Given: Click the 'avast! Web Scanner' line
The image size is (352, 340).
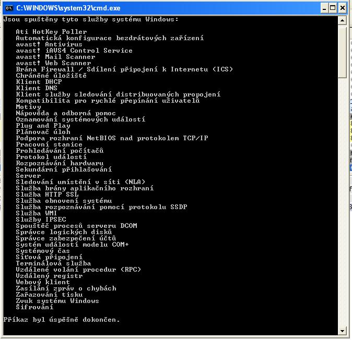Looking at the screenshot, I should (x=53, y=63).
